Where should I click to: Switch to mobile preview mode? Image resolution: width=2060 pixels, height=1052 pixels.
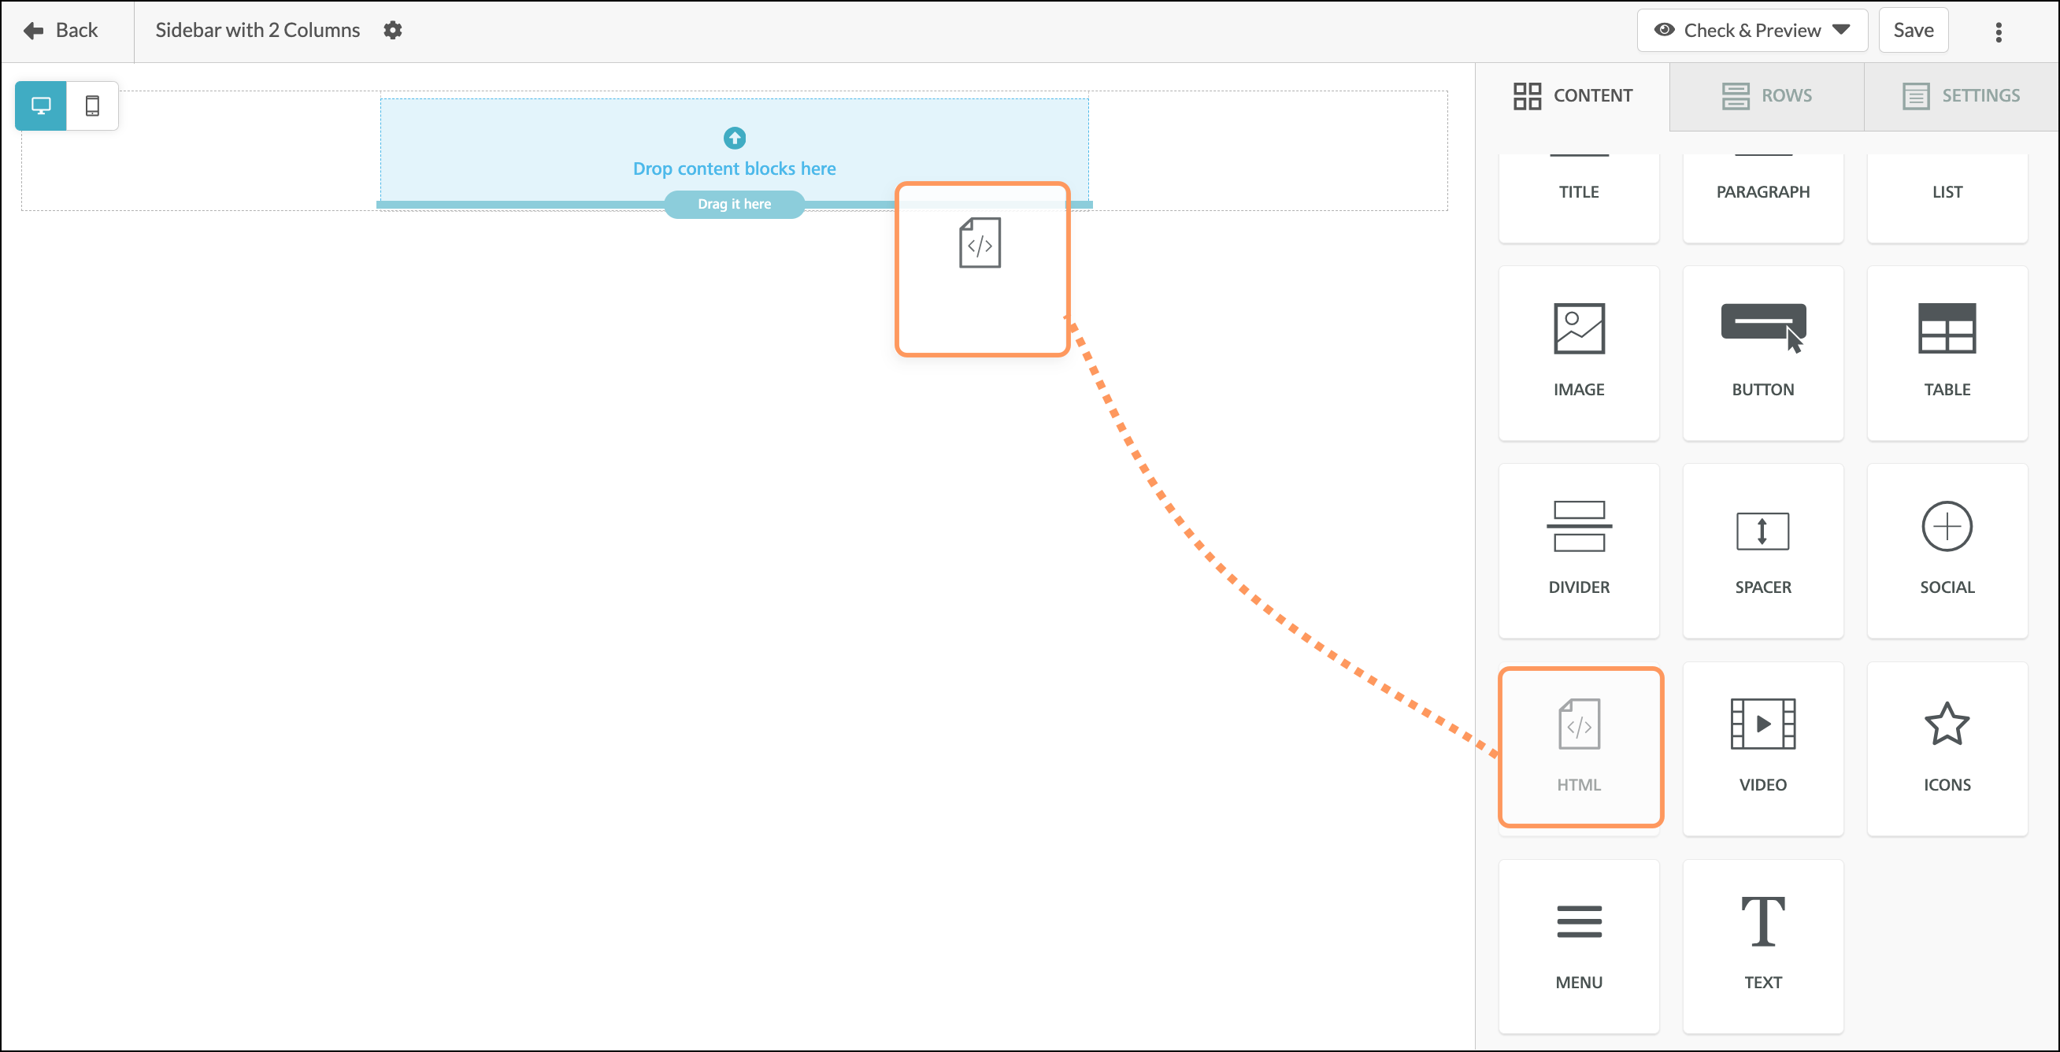(93, 106)
